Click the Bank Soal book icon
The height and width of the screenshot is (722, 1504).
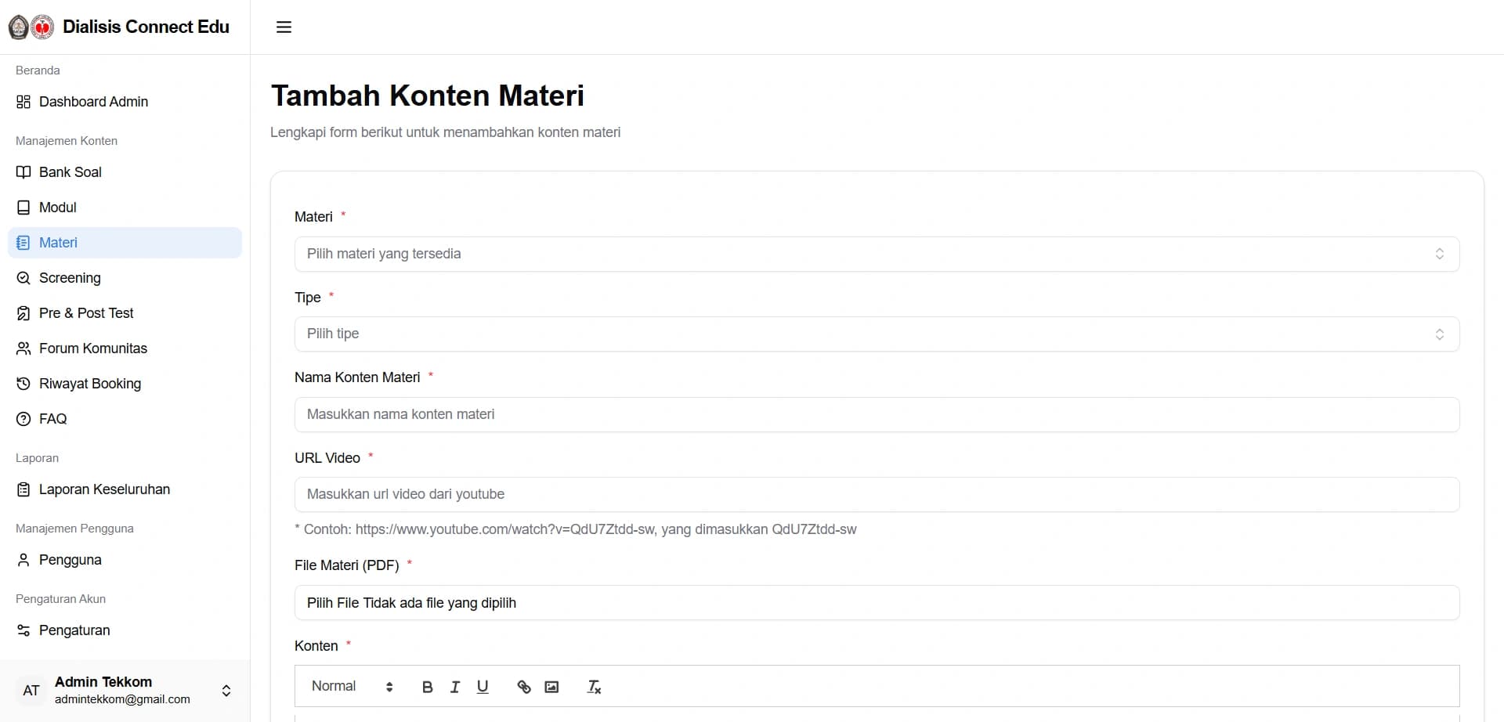tap(23, 172)
